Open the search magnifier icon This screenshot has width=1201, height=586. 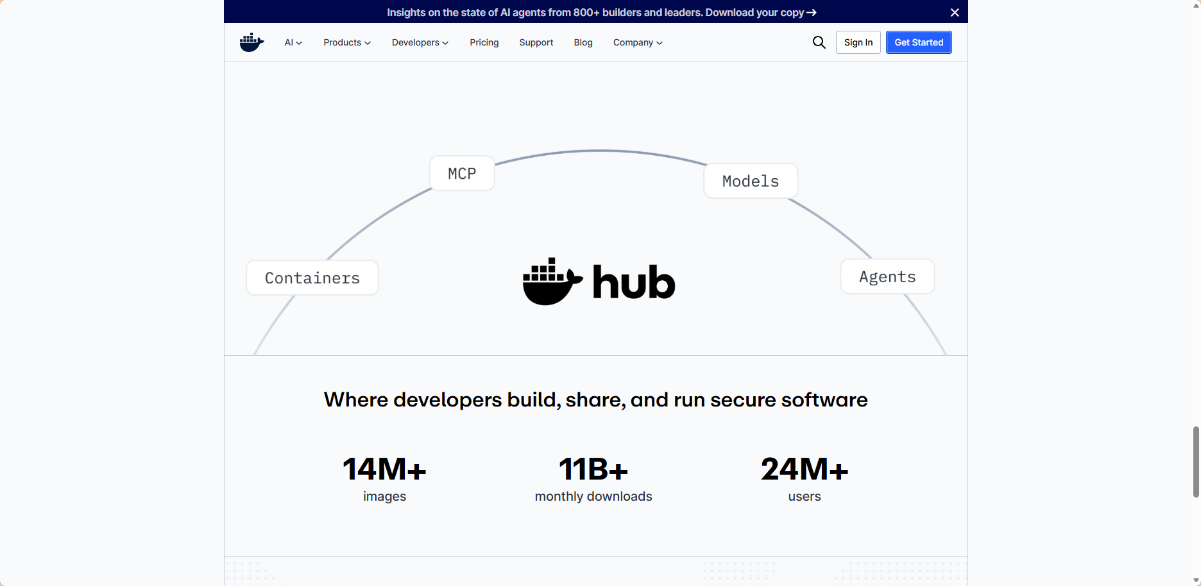(819, 42)
